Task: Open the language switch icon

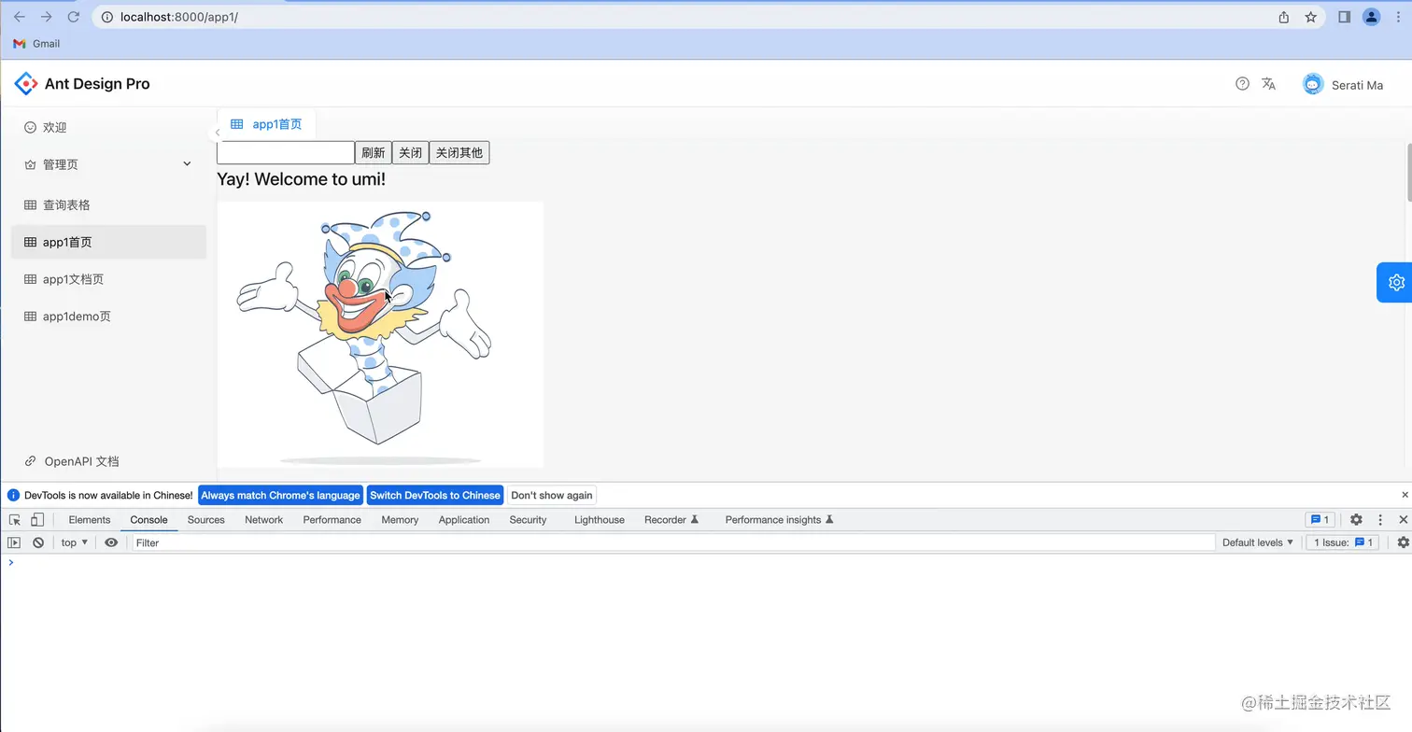Action: 1268,83
